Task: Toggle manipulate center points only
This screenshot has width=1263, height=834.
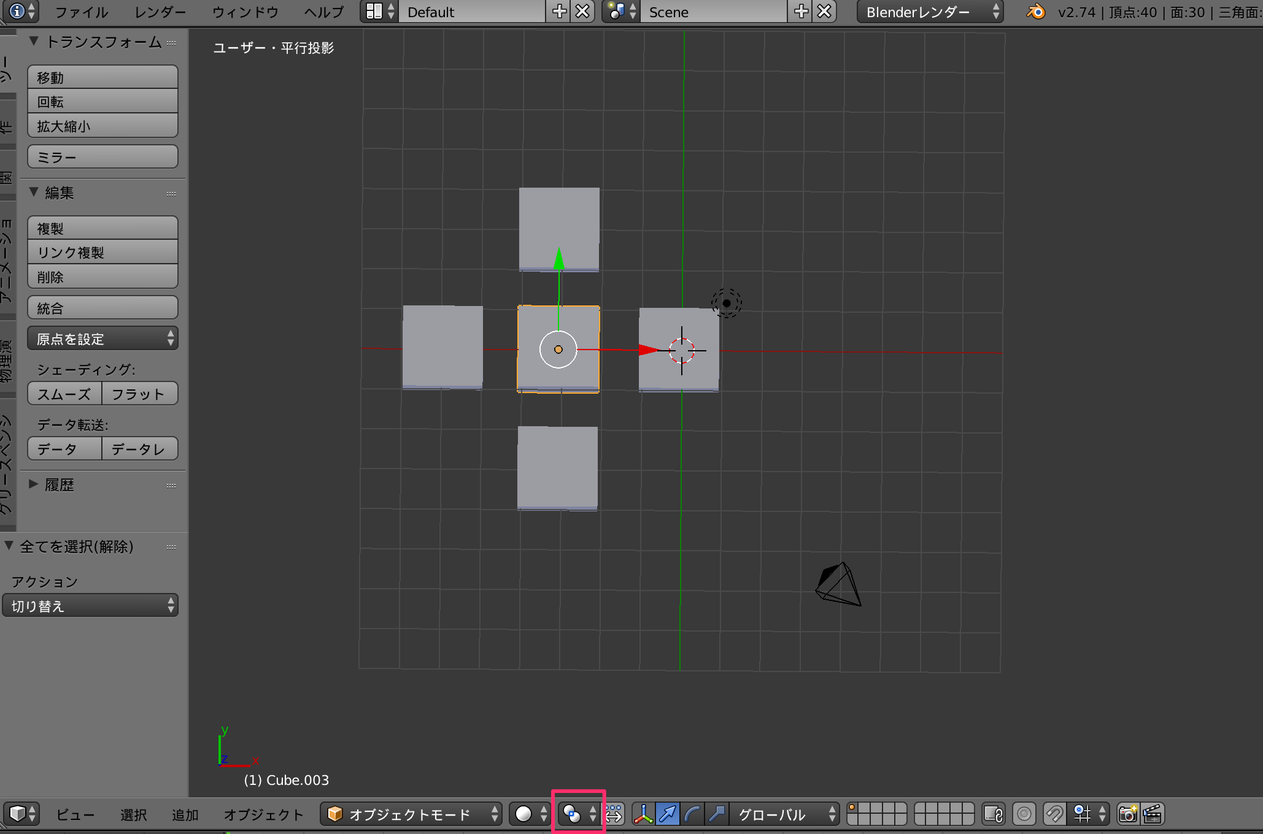Action: click(614, 814)
